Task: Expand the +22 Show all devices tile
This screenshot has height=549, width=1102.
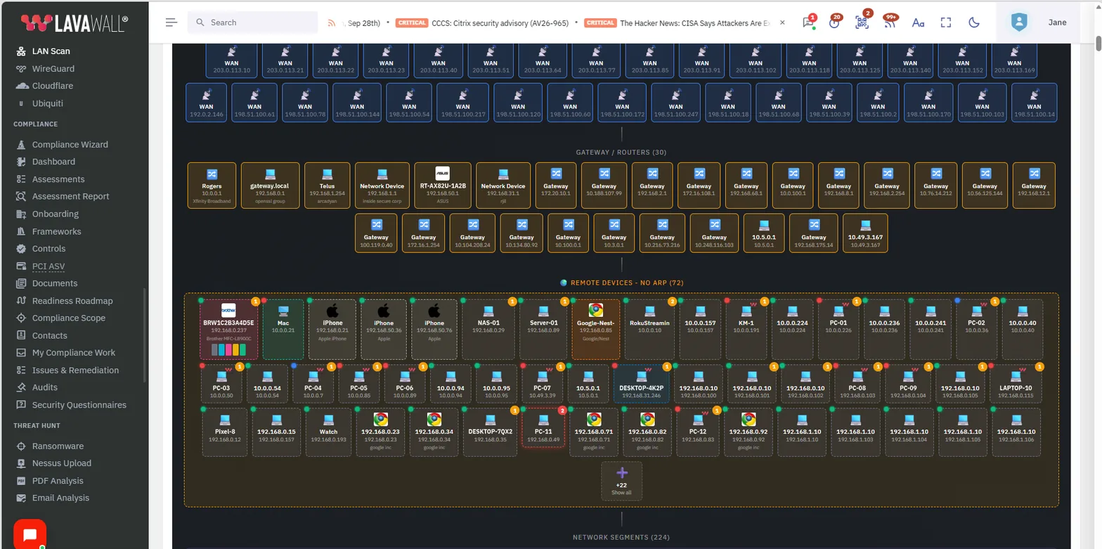Action: coord(621,482)
